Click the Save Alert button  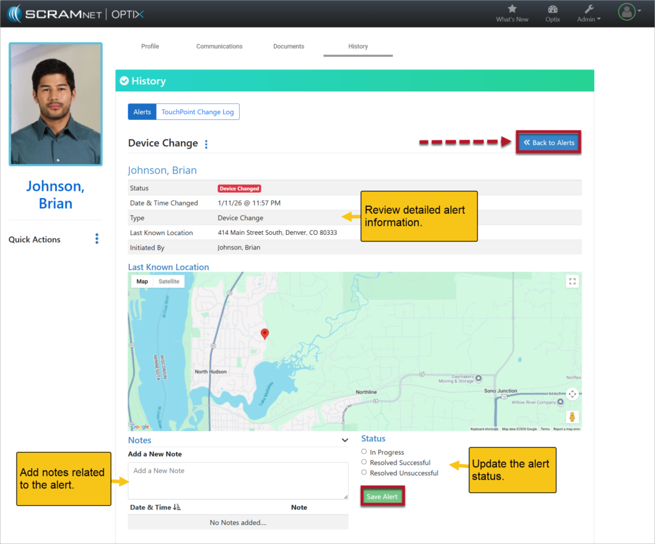[x=382, y=496]
